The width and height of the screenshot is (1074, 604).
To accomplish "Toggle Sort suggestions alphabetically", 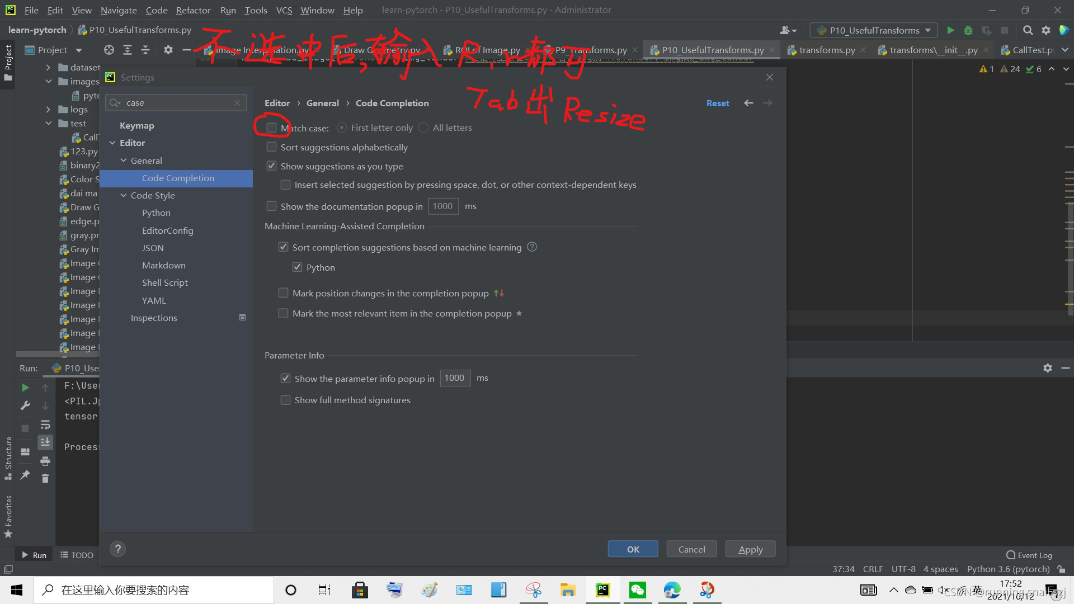I will pos(272,147).
